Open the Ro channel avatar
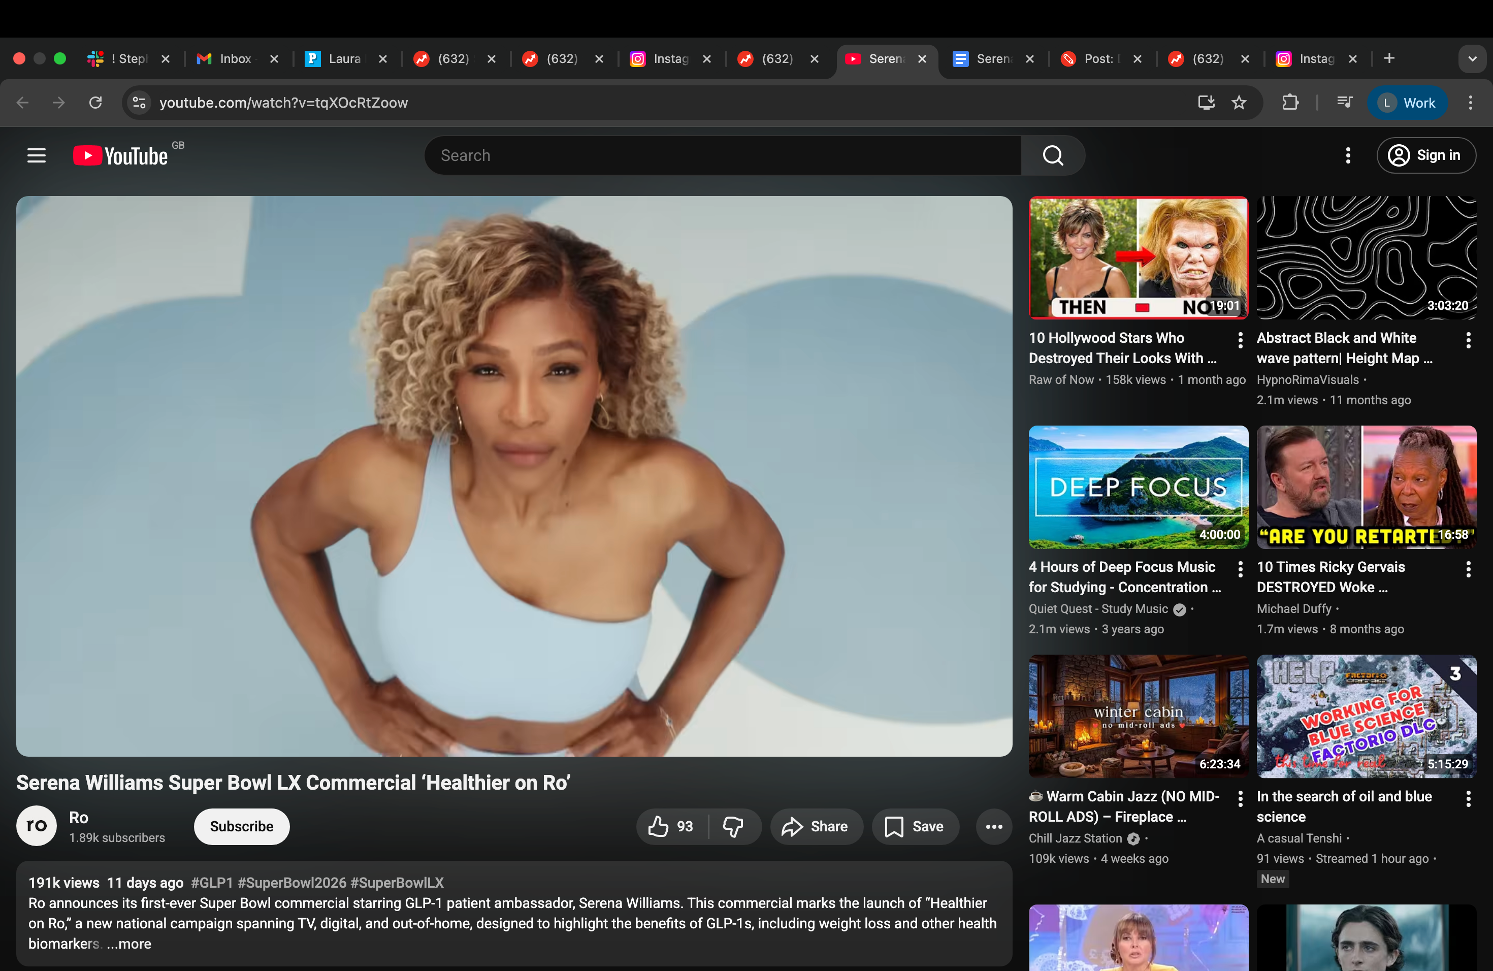The width and height of the screenshot is (1493, 971). [37, 825]
